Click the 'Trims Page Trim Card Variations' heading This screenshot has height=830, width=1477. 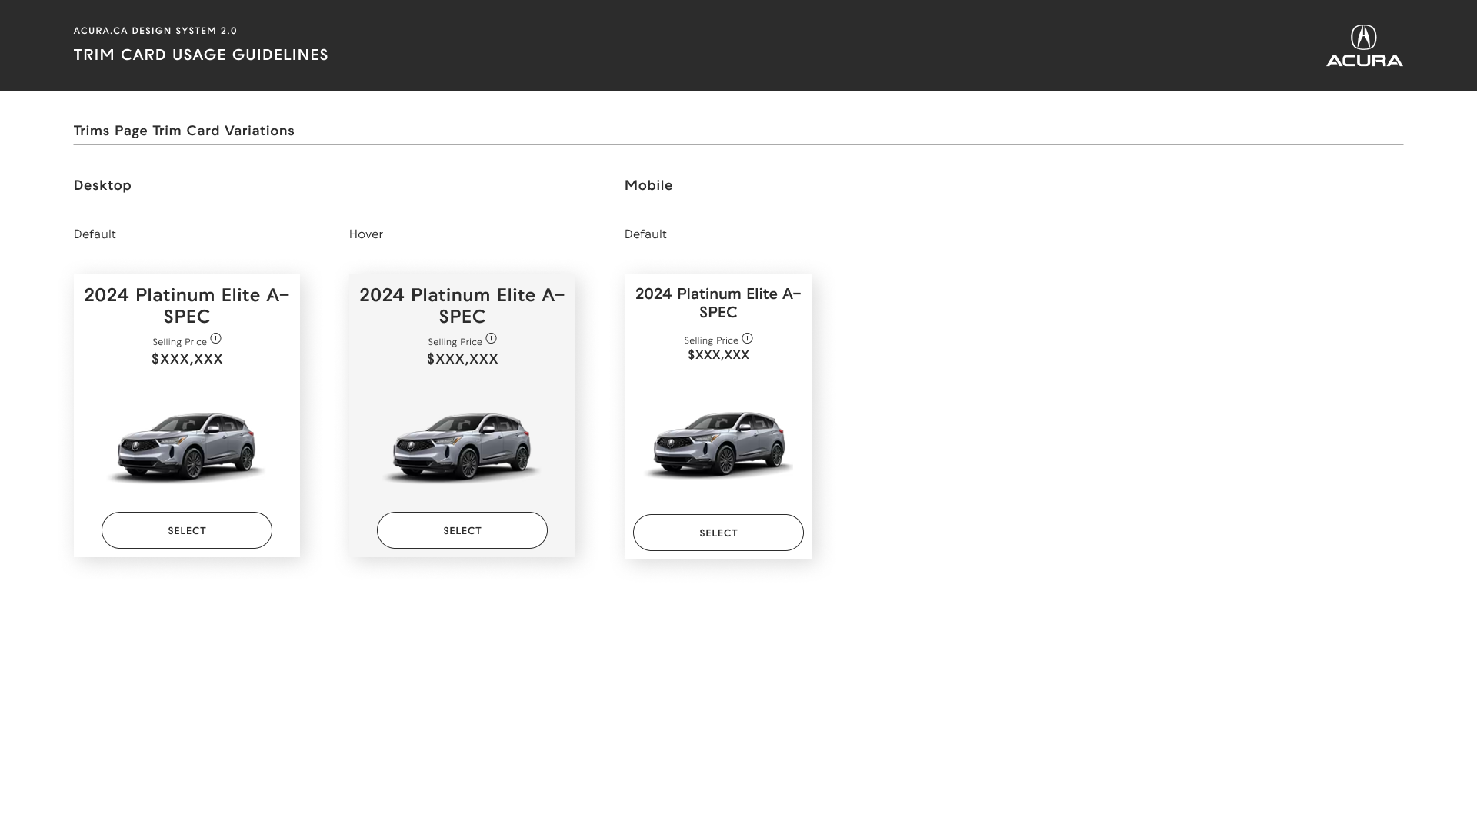(184, 131)
